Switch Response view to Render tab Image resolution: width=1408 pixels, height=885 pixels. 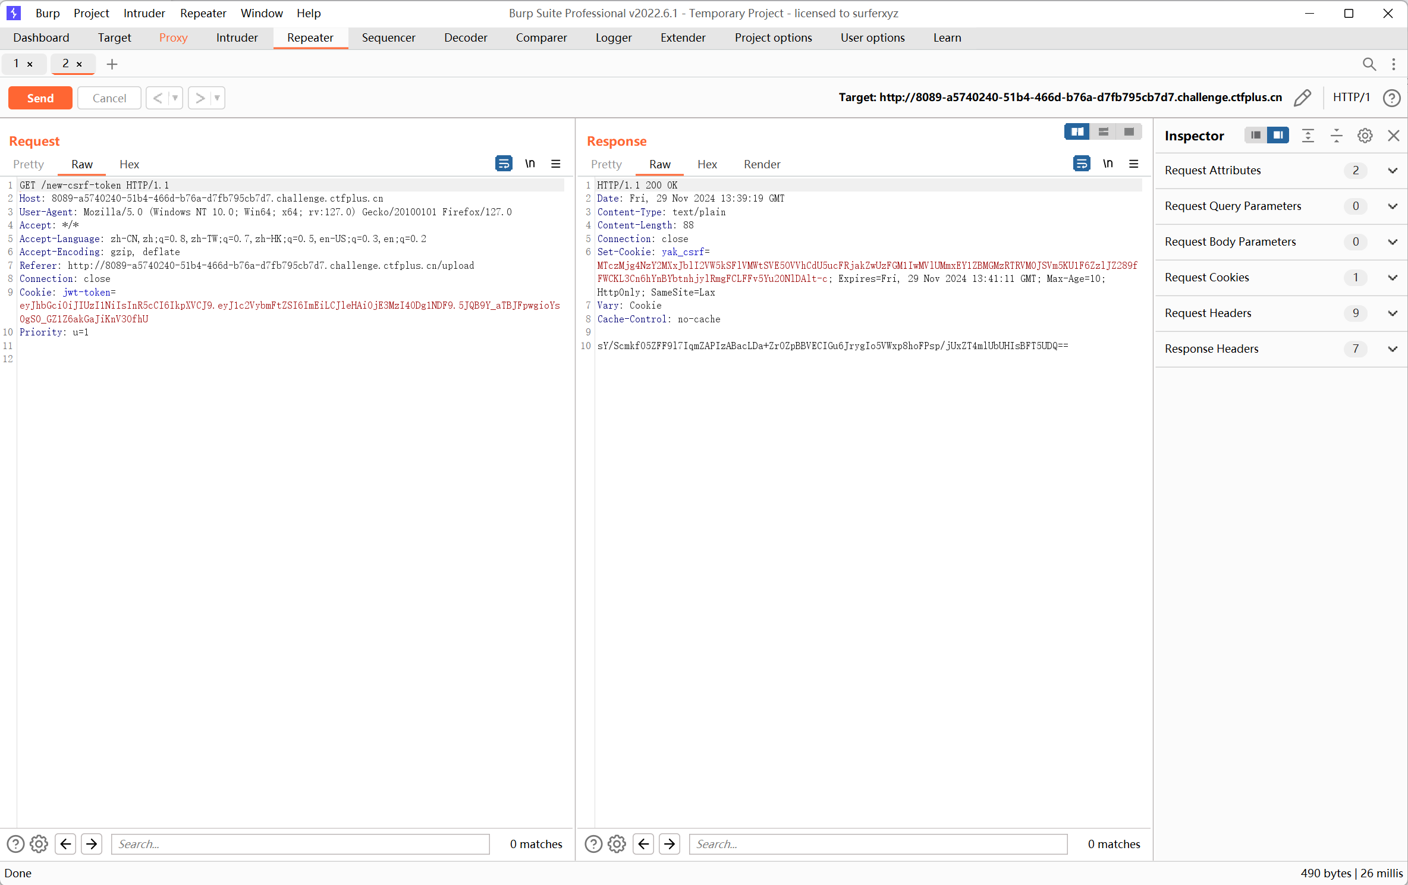click(762, 164)
